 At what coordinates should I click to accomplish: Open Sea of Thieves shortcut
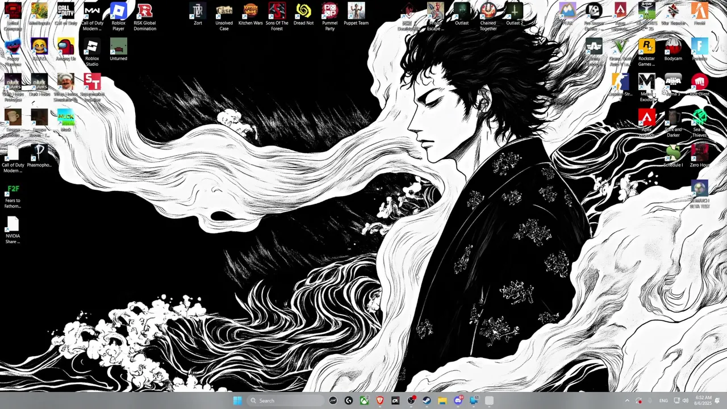coord(699,123)
